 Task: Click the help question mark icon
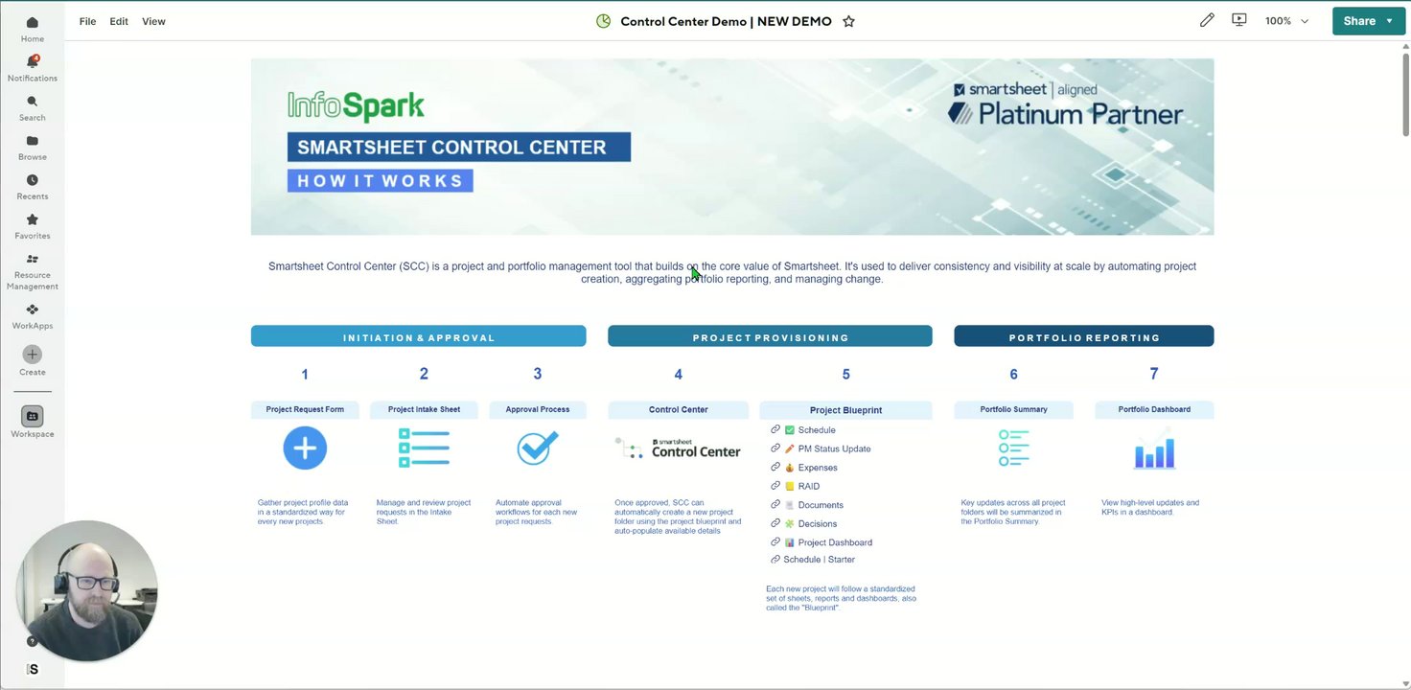click(x=32, y=641)
